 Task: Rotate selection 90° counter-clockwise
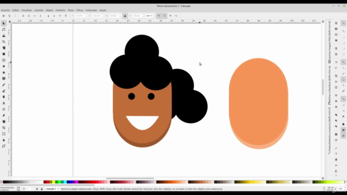pyautogui.click(x=23, y=16)
